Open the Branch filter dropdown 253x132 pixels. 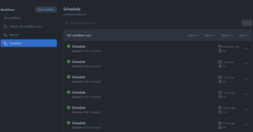227,35
